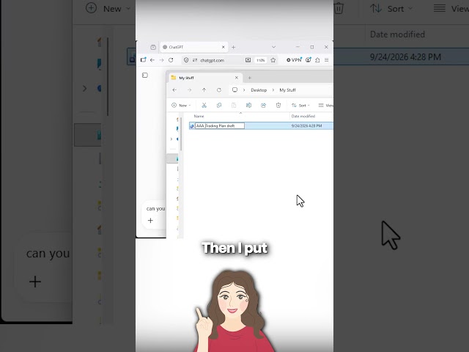
Task: Click the file's date cell 9/24/2026 4:28 PM
Action: coord(306,126)
